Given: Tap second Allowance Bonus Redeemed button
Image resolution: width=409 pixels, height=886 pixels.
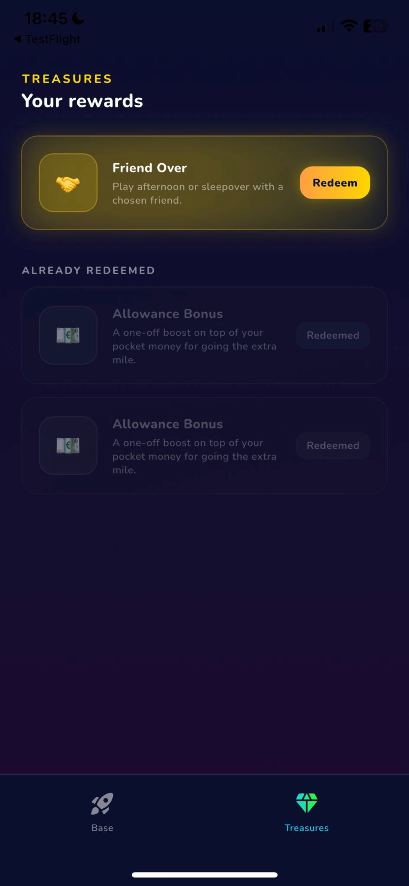Looking at the screenshot, I should tap(333, 445).
